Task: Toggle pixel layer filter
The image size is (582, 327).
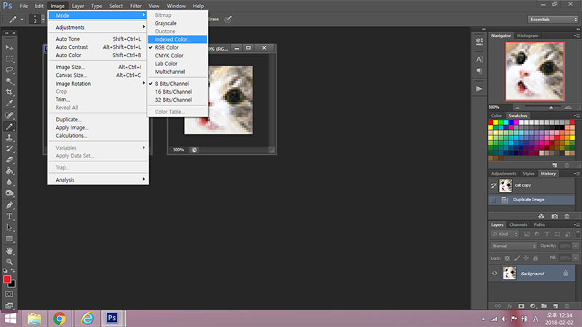Action: pyautogui.click(x=526, y=234)
